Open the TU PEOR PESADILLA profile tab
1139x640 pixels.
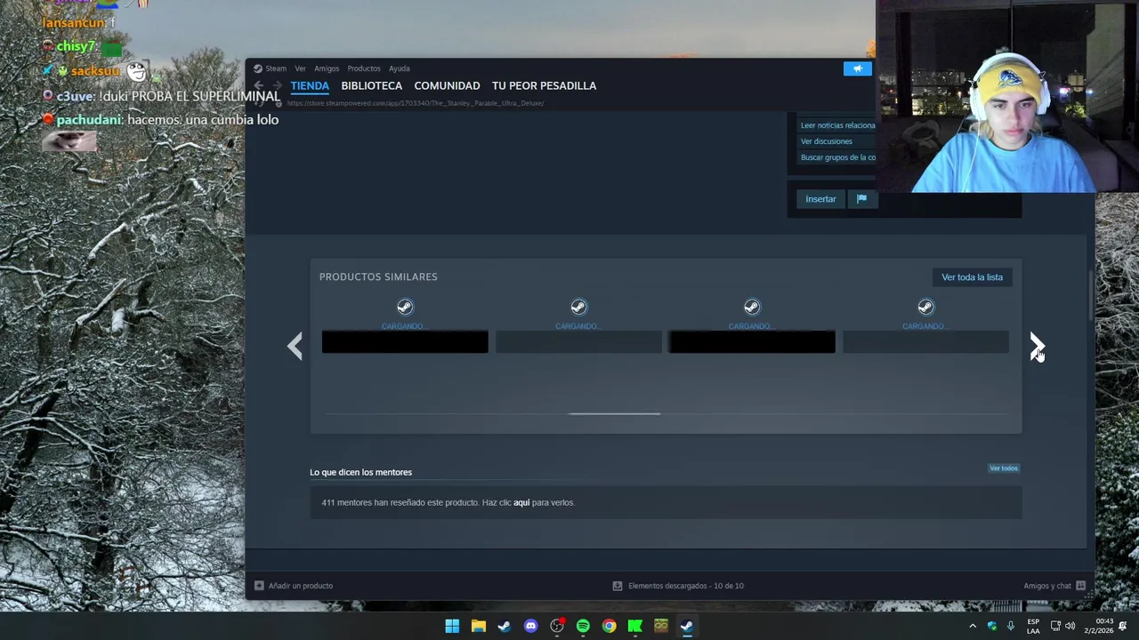pyautogui.click(x=544, y=85)
